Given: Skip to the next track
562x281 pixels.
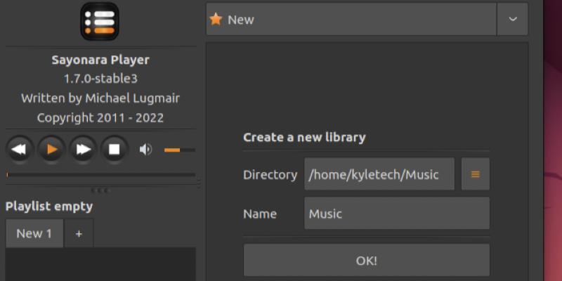Looking at the screenshot, I should [83, 149].
